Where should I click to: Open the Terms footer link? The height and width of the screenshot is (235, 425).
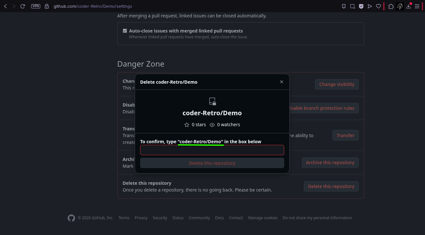(124, 218)
